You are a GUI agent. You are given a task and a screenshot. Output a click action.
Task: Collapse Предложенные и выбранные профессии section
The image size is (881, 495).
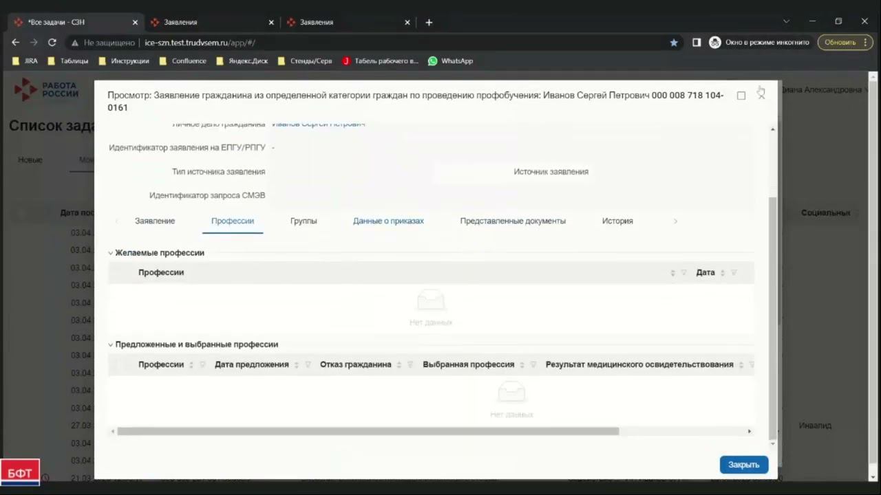click(111, 344)
